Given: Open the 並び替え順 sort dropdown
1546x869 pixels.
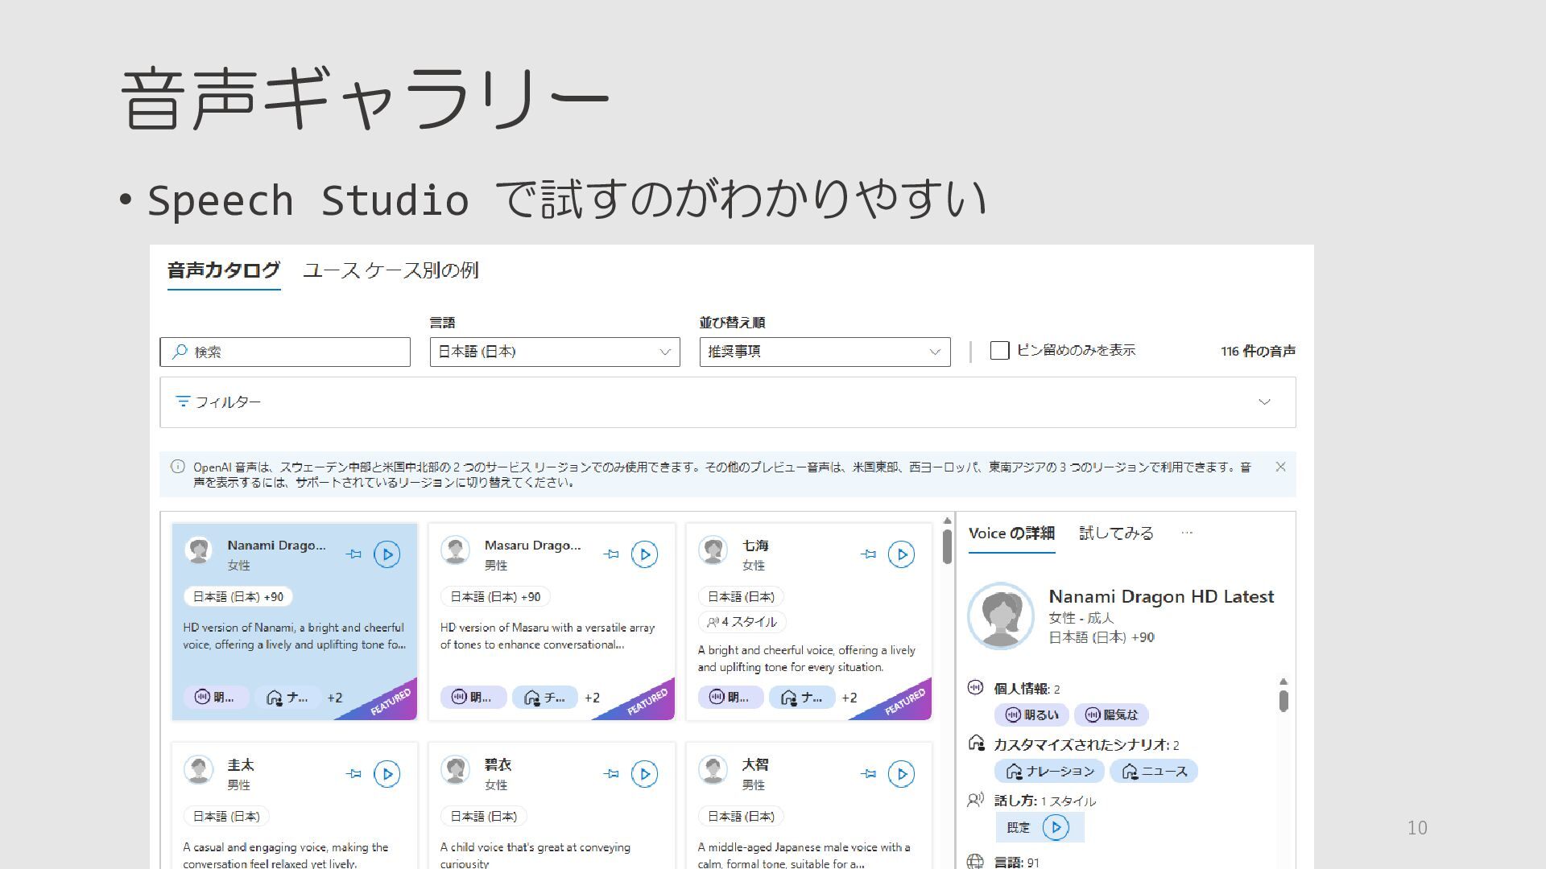Looking at the screenshot, I should 825,352.
